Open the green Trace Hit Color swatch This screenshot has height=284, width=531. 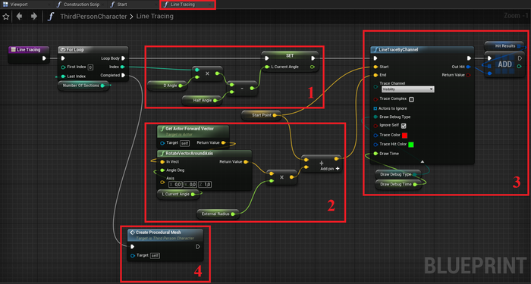click(411, 145)
